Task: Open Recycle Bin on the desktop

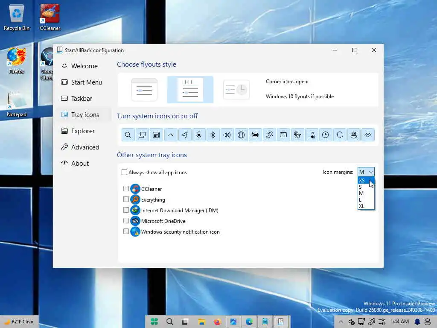Action: coord(17,17)
